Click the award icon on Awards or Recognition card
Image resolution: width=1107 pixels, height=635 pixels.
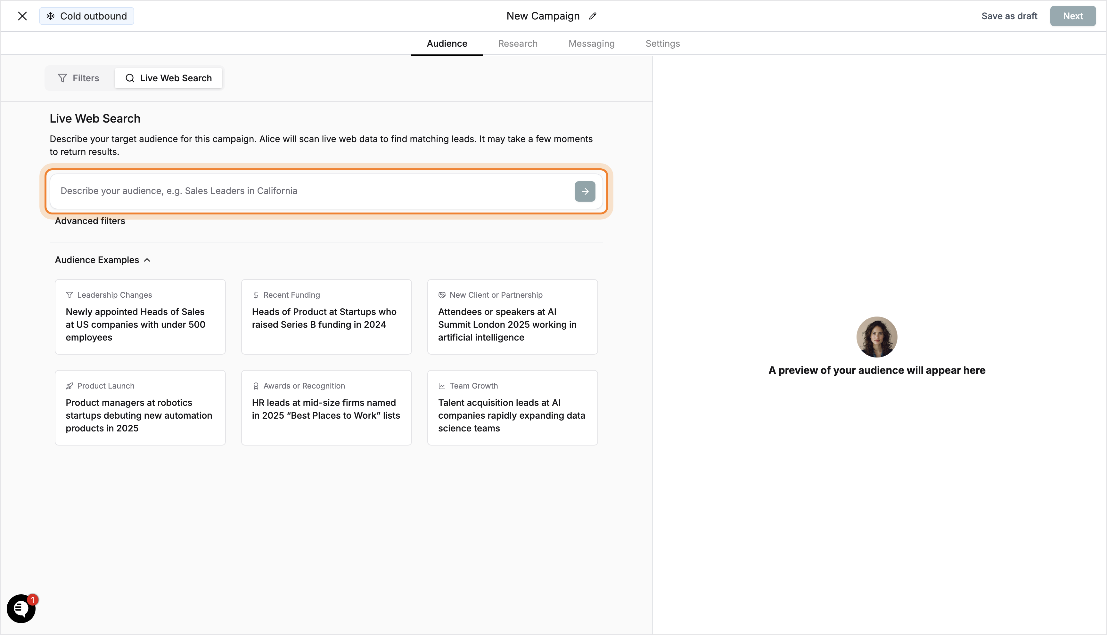pos(256,386)
